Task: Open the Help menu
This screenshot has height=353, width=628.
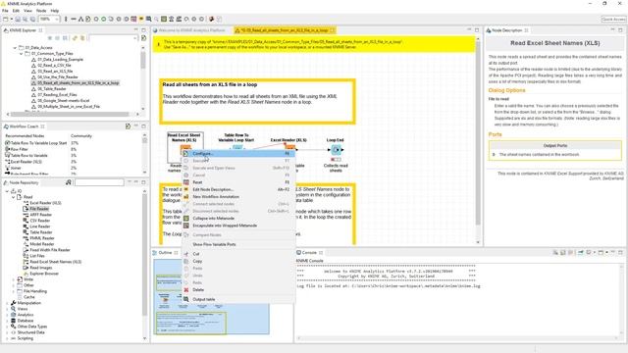Action: pyautogui.click(x=55, y=11)
